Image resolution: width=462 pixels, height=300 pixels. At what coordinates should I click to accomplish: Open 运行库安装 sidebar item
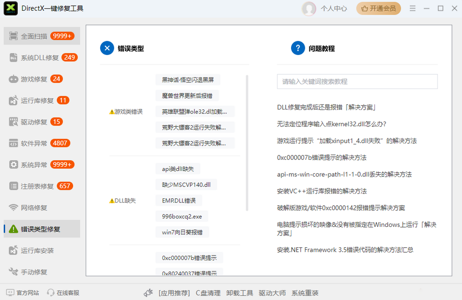coord(42,251)
